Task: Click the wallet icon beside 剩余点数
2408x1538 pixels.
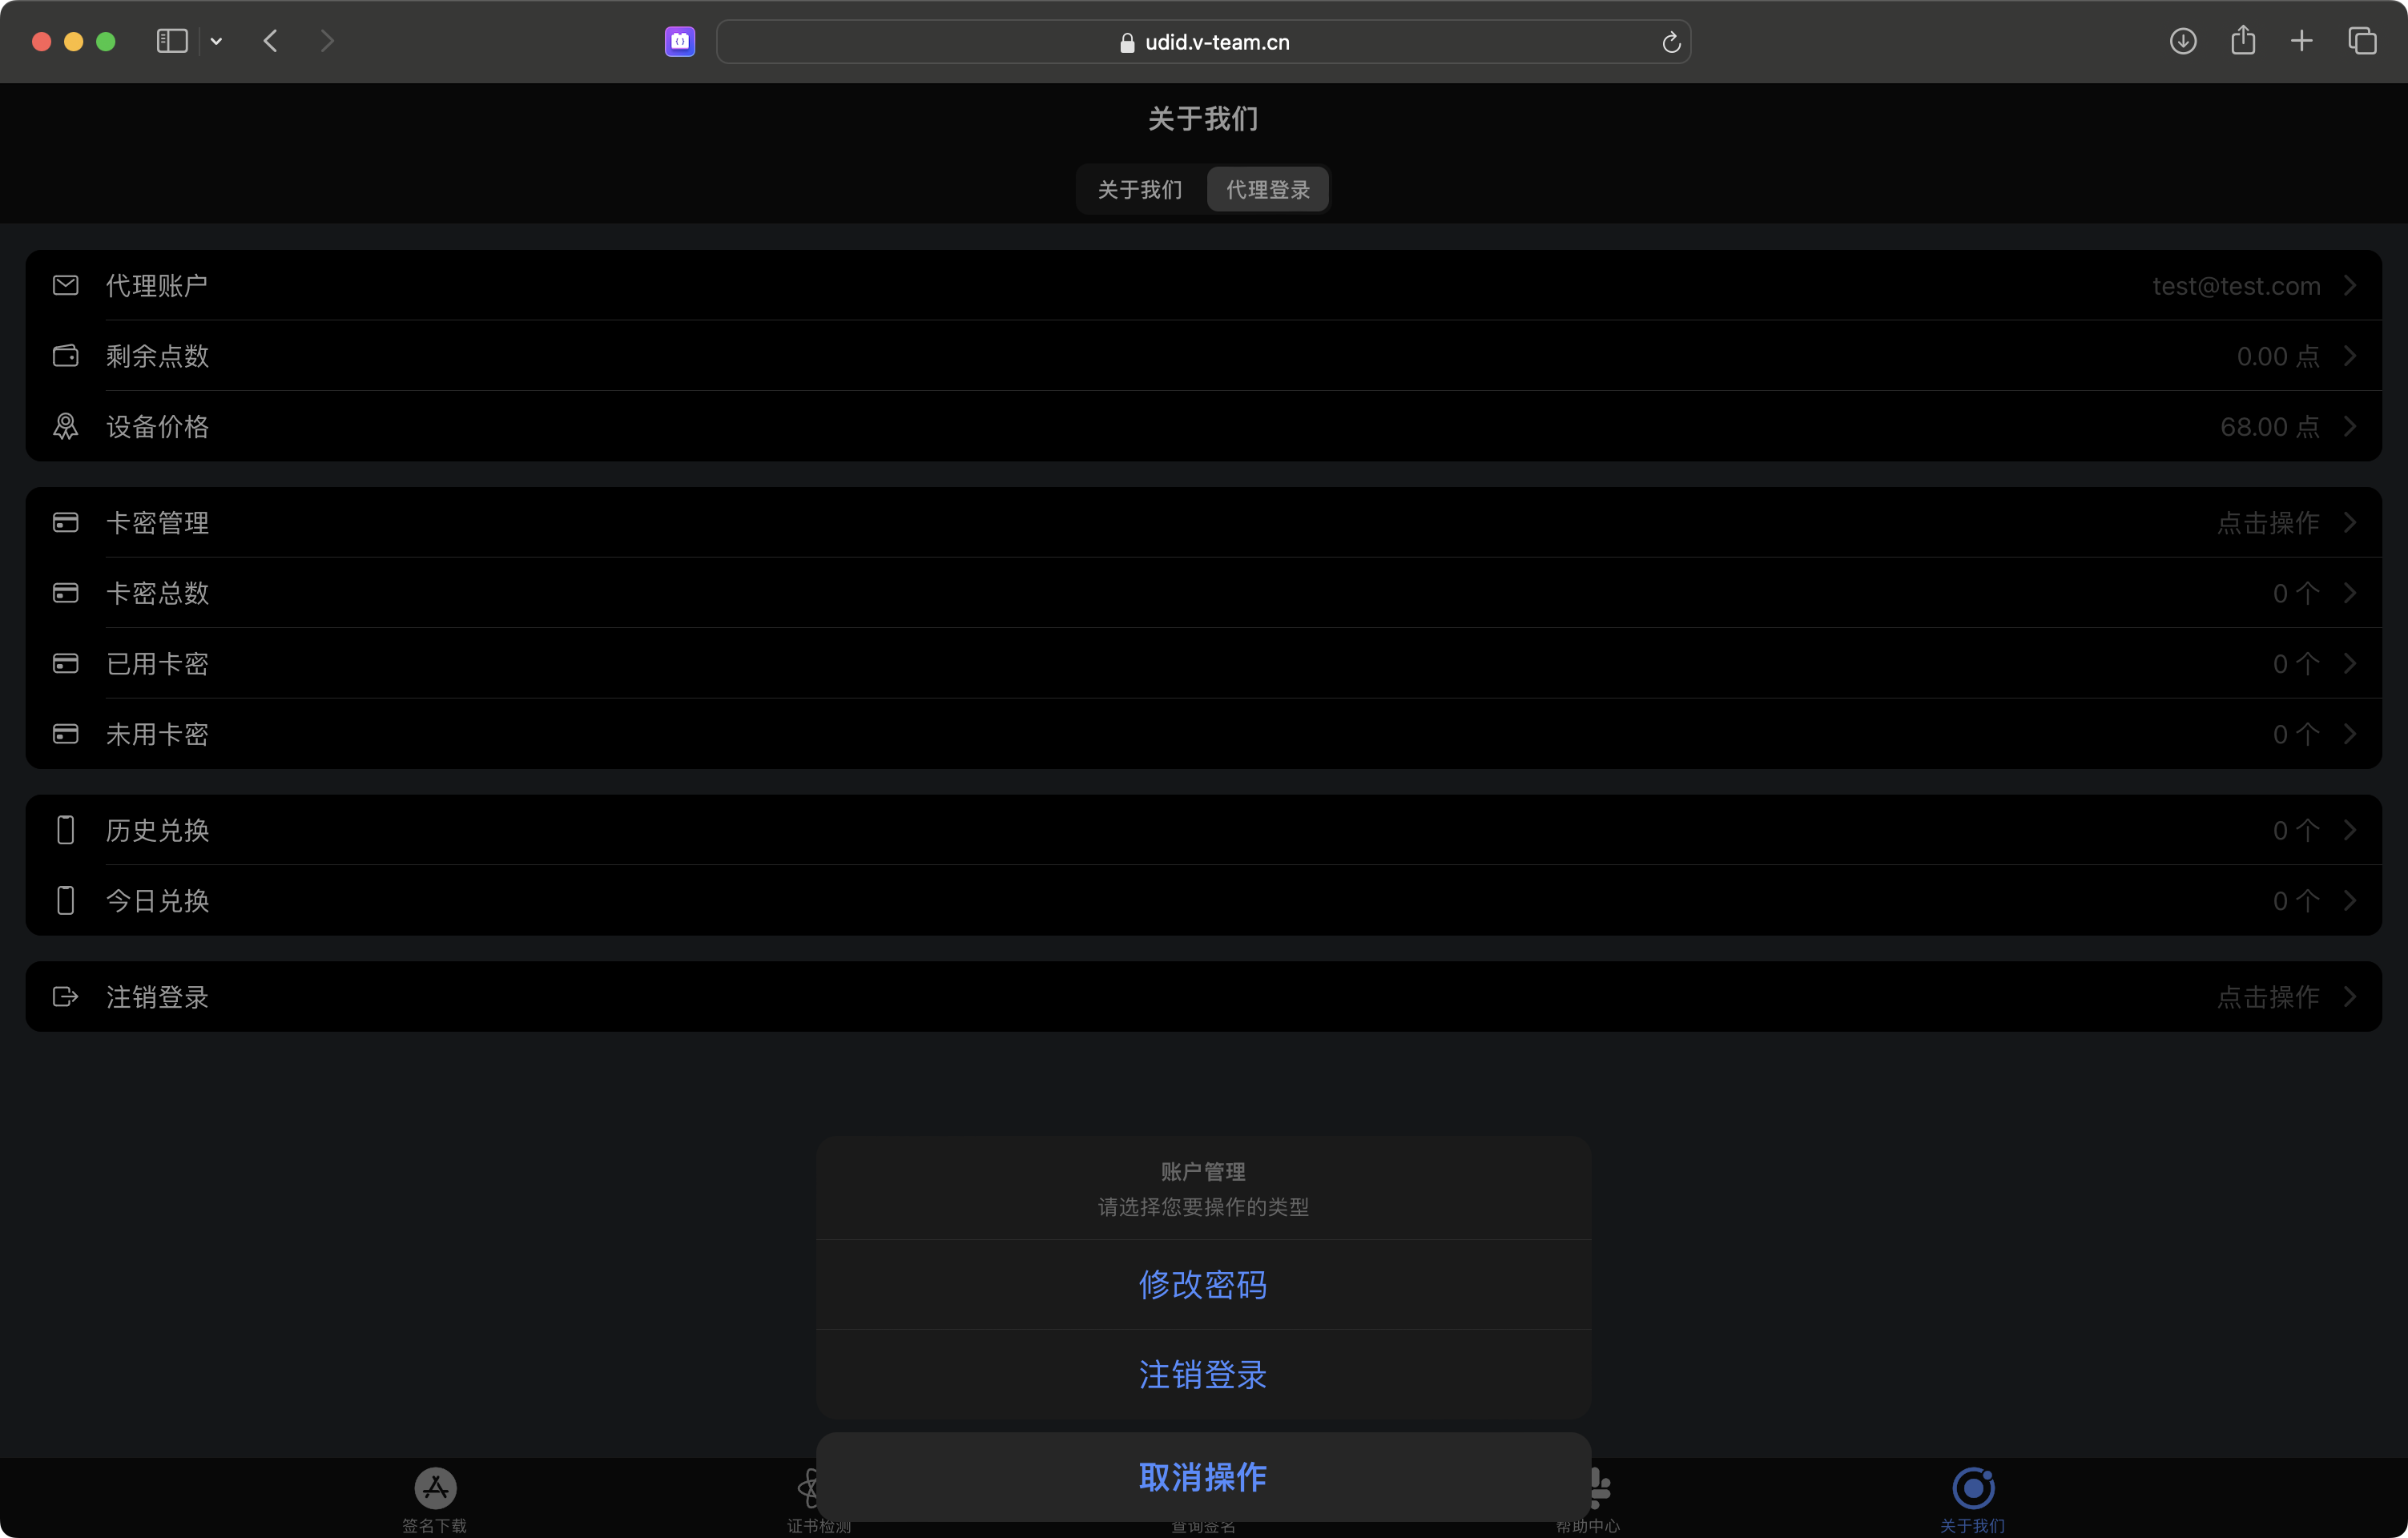Action: click(x=66, y=356)
